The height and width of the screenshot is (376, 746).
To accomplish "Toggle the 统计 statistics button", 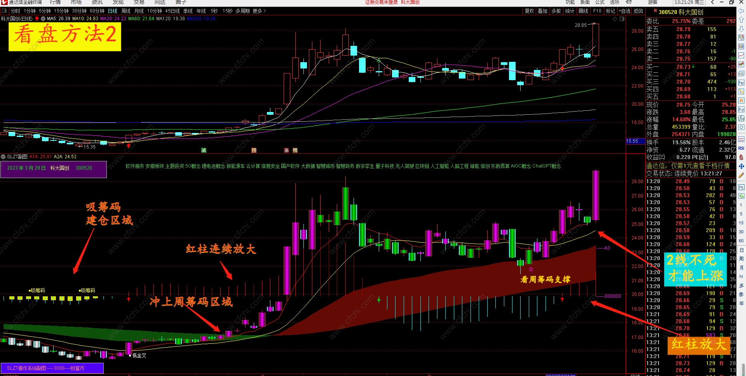I will pos(570,11).
